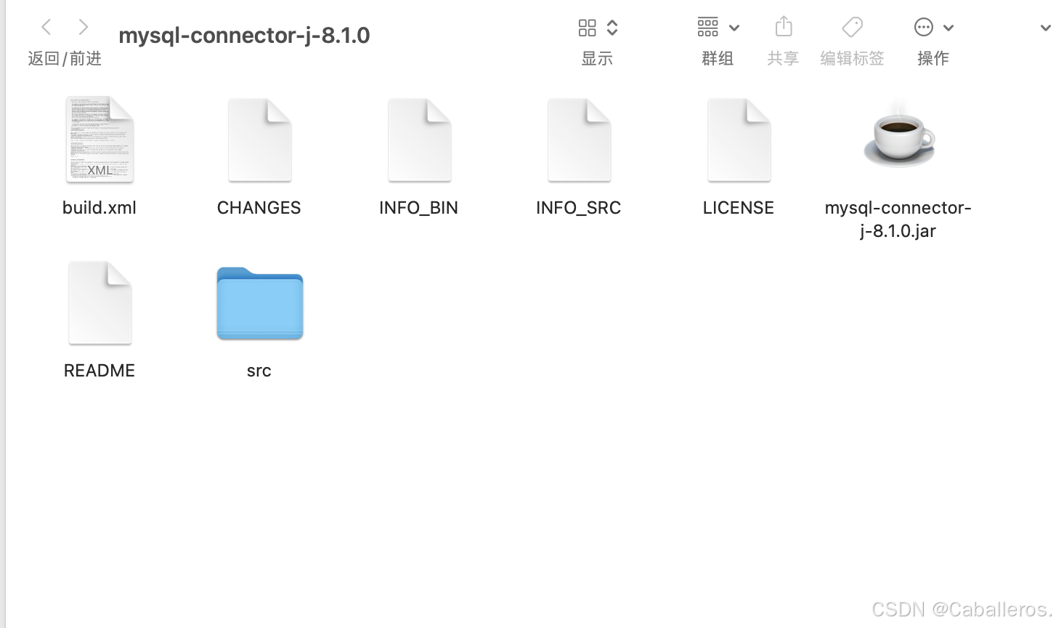
Task: Select the src folder label text
Action: pyautogui.click(x=259, y=370)
